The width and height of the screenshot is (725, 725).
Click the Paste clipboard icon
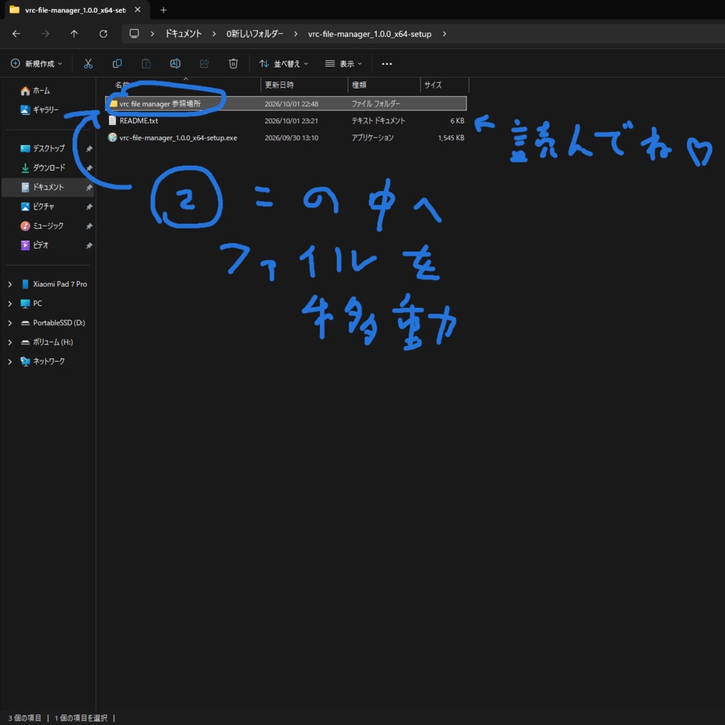[146, 63]
